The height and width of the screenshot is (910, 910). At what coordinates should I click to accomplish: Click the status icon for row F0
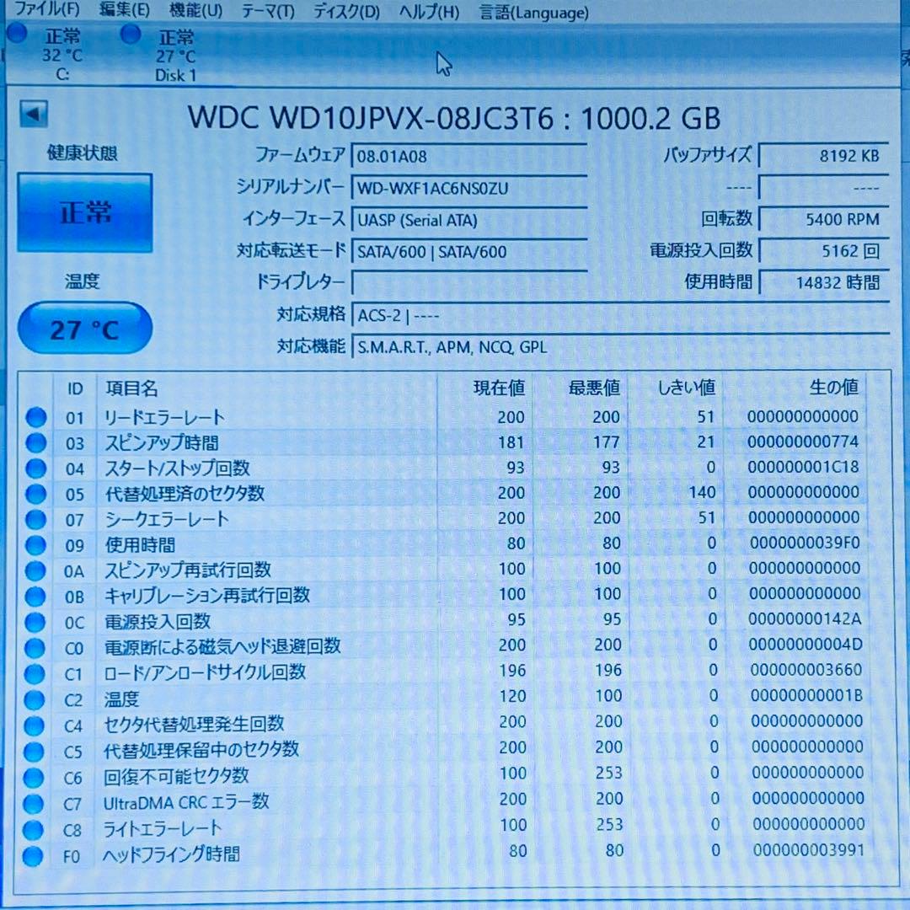pyautogui.click(x=33, y=856)
